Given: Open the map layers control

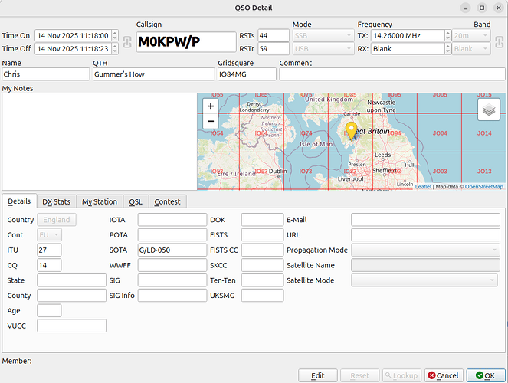Looking at the screenshot, I should pyautogui.click(x=488, y=110).
